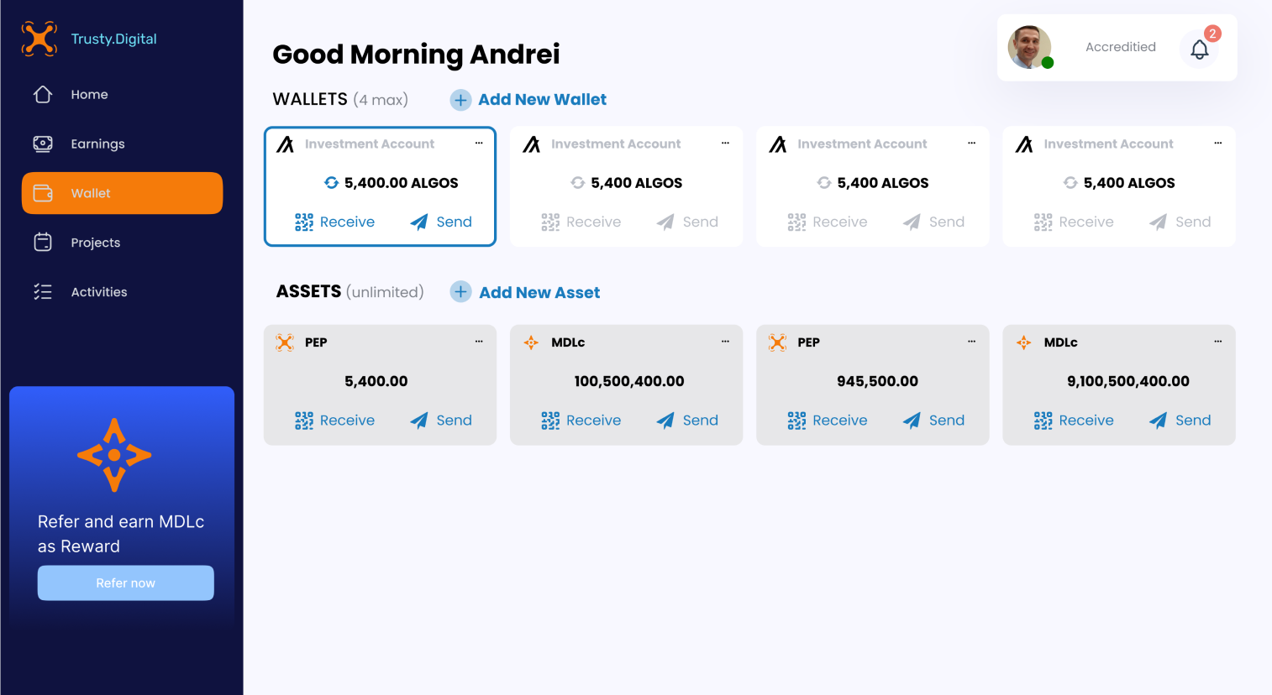The width and height of the screenshot is (1272, 695).
Task: Open the three-dot menu on the selected wallet card
Action: click(x=479, y=144)
